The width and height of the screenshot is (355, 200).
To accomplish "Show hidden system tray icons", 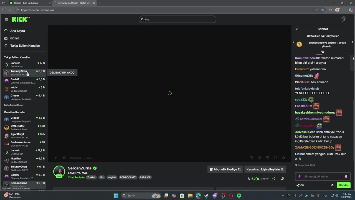I will pyautogui.click(x=283, y=196).
